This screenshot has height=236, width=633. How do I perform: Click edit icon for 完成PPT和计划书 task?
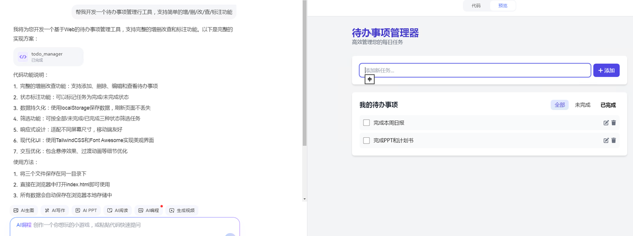[x=606, y=141]
